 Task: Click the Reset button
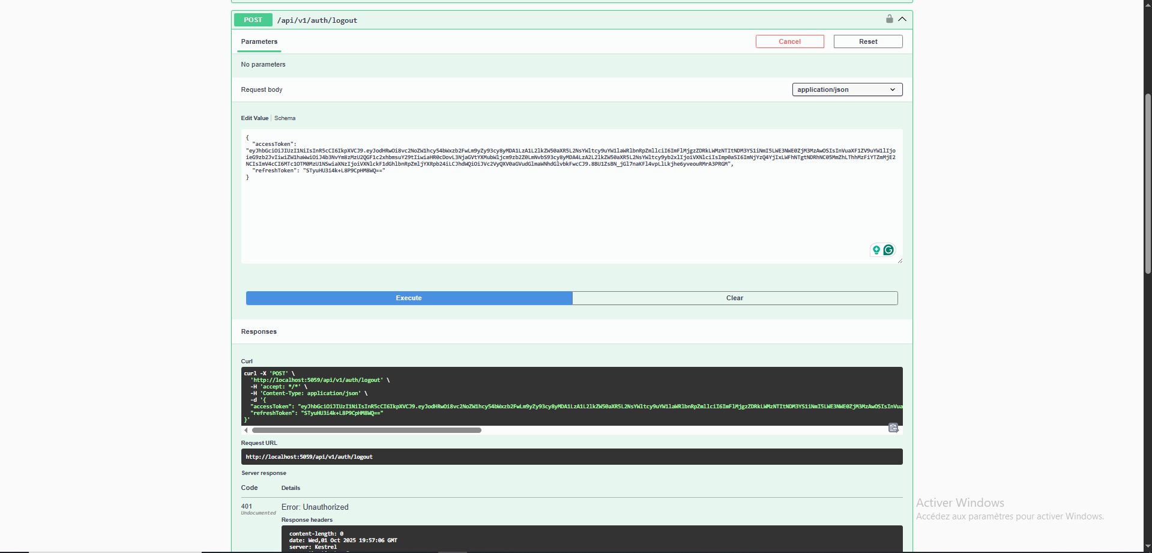(x=868, y=41)
